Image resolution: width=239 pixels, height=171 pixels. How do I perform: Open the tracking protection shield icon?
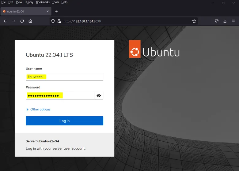[53, 21]
